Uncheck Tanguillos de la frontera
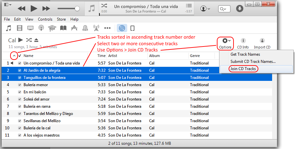This screenshot has width=295, height=149. point(20,78)
